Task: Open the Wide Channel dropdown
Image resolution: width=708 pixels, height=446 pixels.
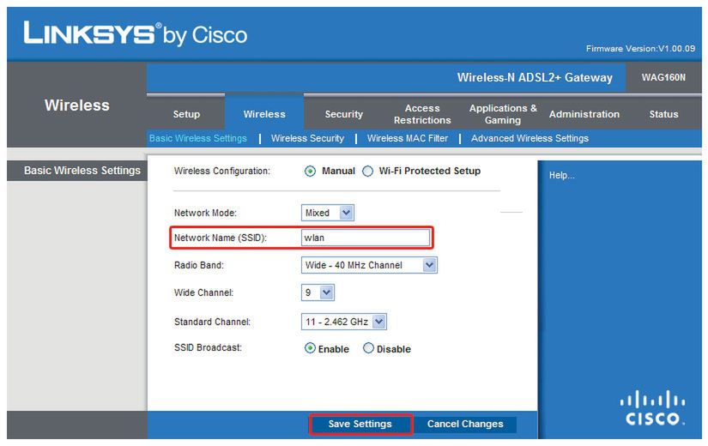Action: pos(318,292)
